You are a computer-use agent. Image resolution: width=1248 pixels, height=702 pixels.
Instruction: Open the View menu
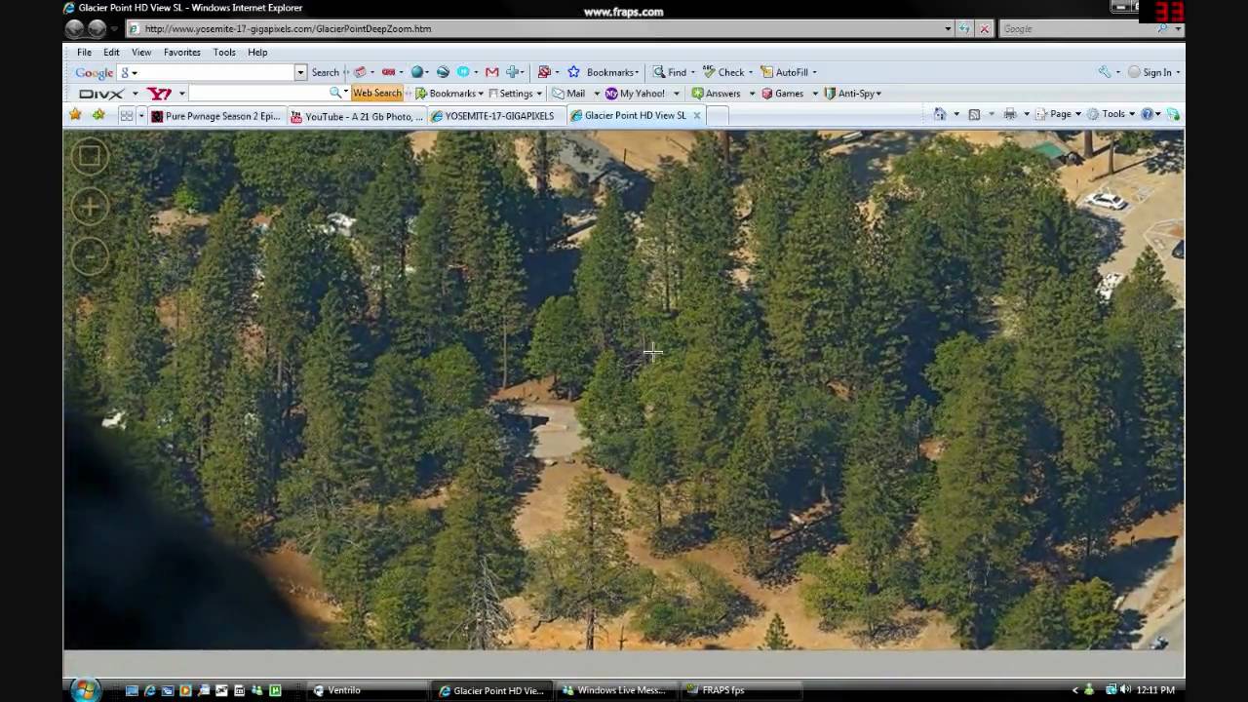[141, 52]
